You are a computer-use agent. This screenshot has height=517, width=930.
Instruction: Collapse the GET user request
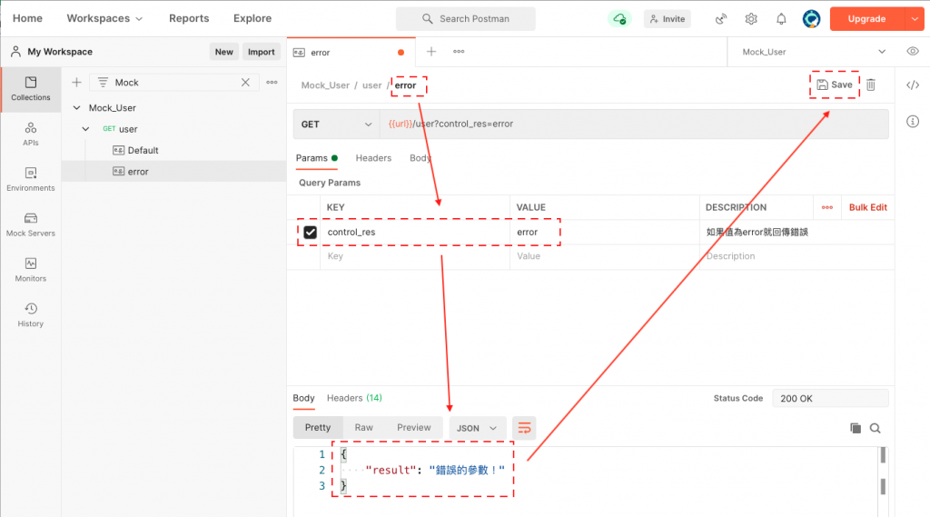85,129
